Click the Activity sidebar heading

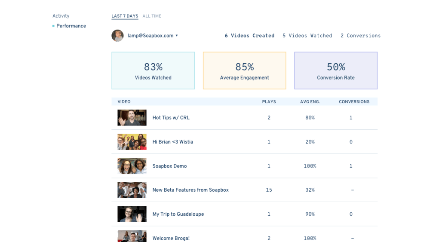tap(61, 16)
